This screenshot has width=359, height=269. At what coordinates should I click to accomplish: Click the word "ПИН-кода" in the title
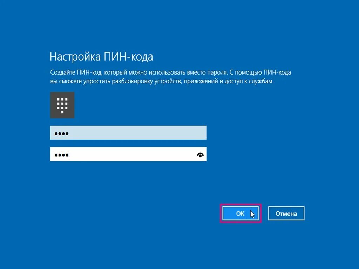click(128, 57)
